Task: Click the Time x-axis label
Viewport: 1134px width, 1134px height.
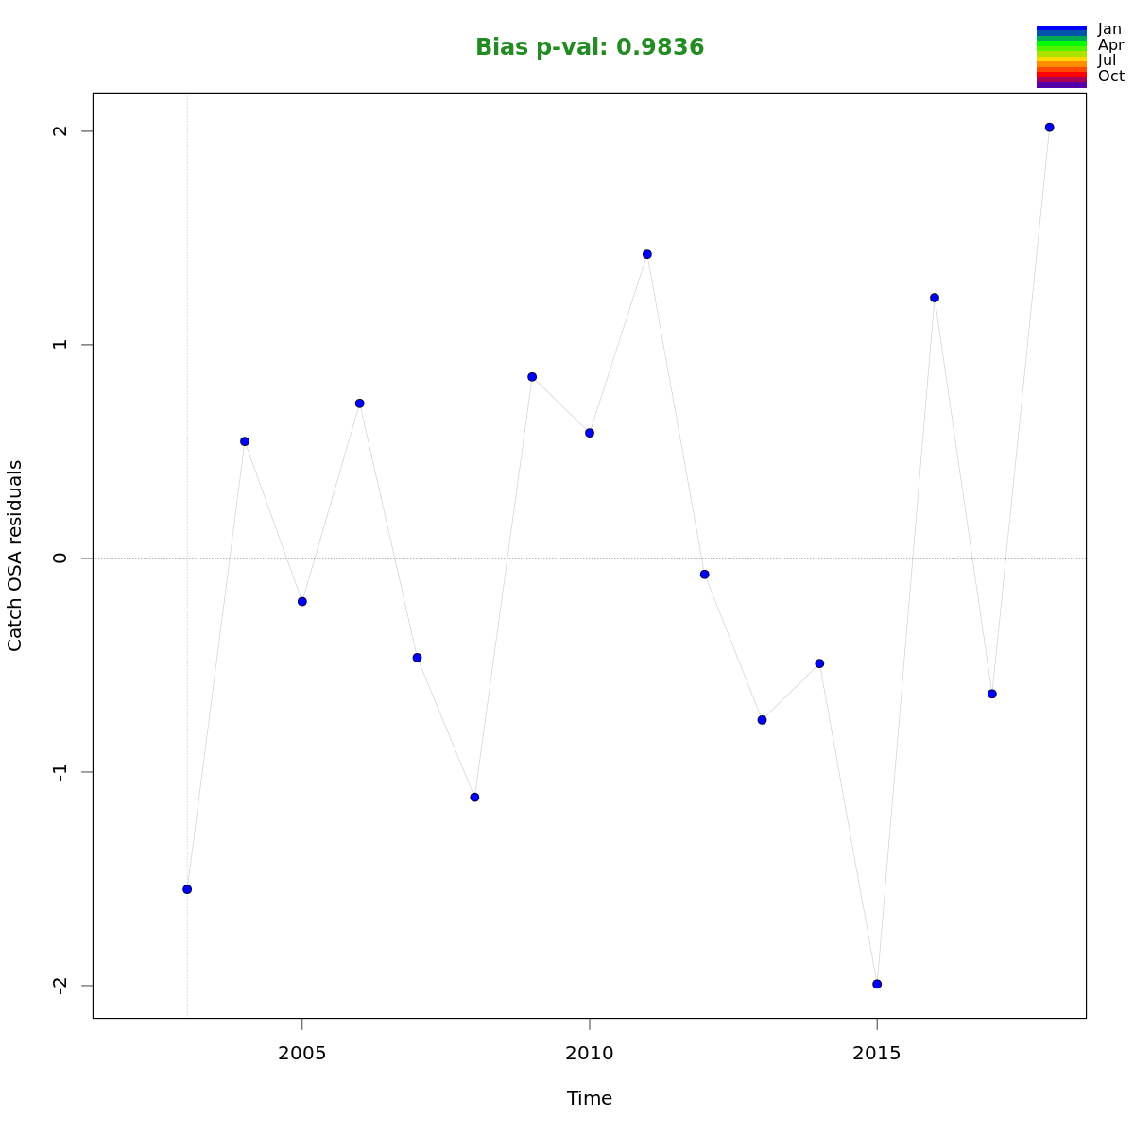Action: click(x=590, y=1098)
